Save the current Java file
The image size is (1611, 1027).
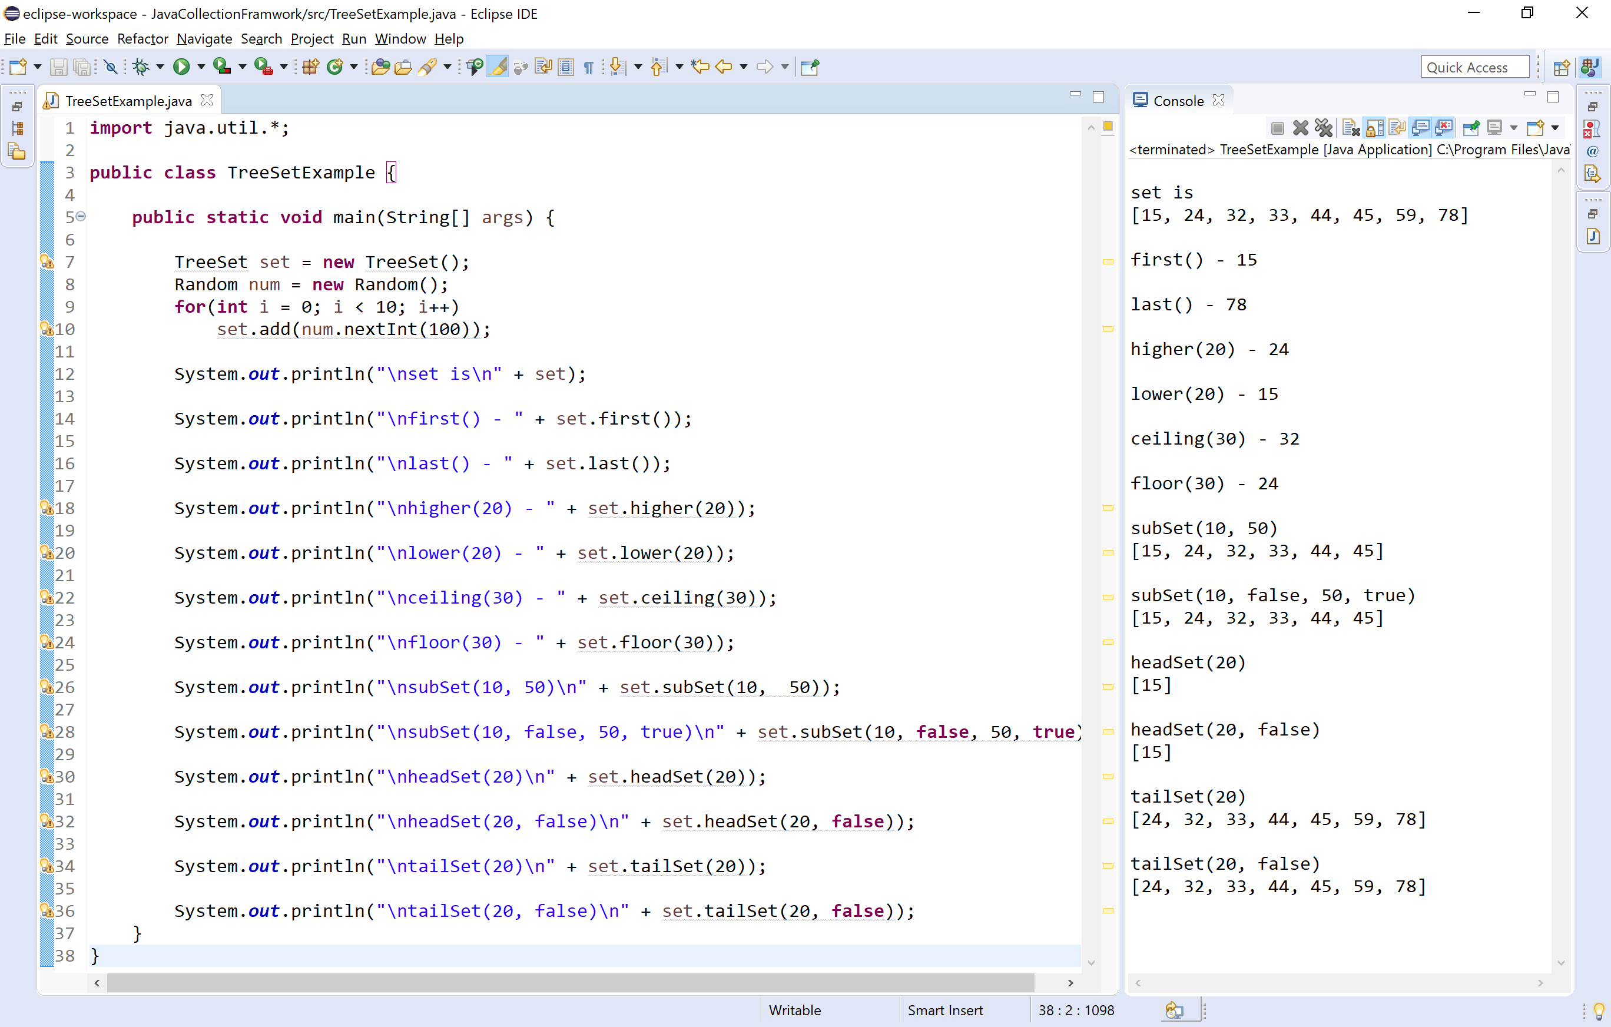pyautogui.click(x=59, y=67)
